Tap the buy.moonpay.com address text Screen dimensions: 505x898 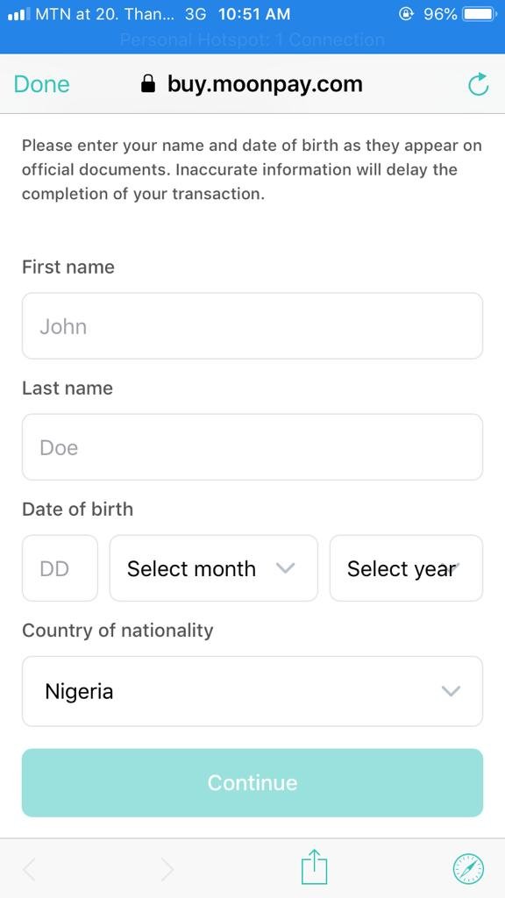tap(265, 84)
